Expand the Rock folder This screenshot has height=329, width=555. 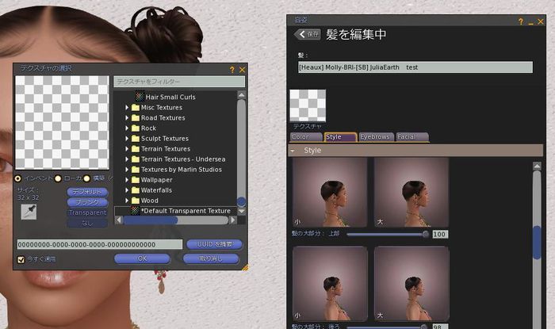point(127,128)
